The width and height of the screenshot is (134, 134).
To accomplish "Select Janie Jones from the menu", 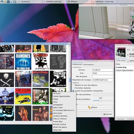I will pyautogui.click(x=64, y=113).
